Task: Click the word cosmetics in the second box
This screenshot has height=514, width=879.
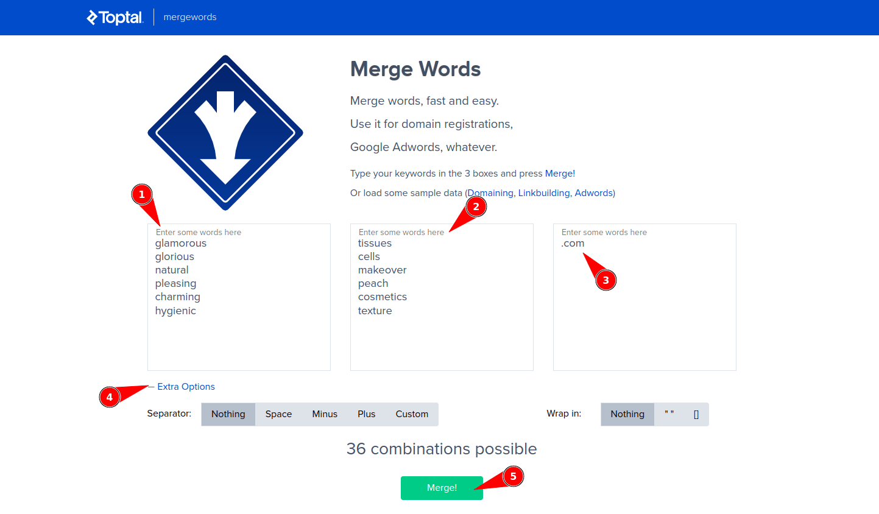Action: pyautogui.click(x=383, y=297)
